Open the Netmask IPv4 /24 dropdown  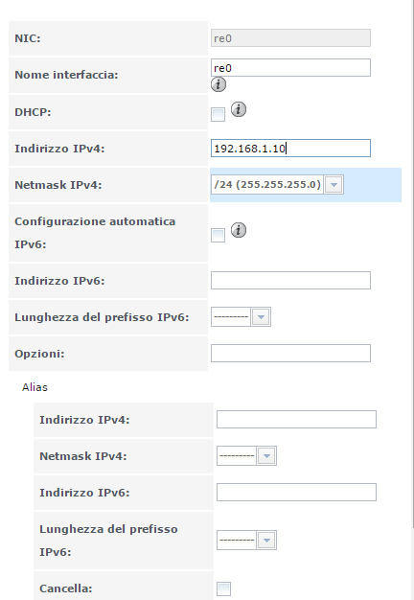click(x=277, y=185)
